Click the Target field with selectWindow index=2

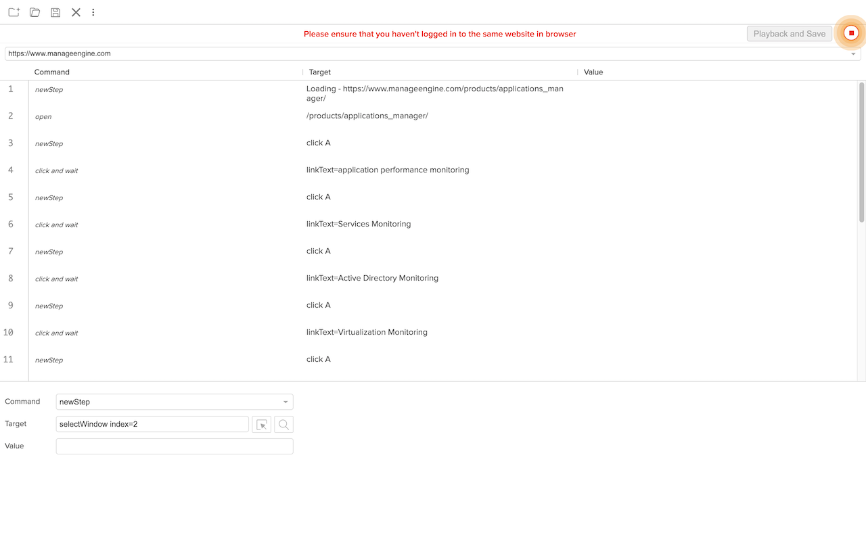point(152,424)
